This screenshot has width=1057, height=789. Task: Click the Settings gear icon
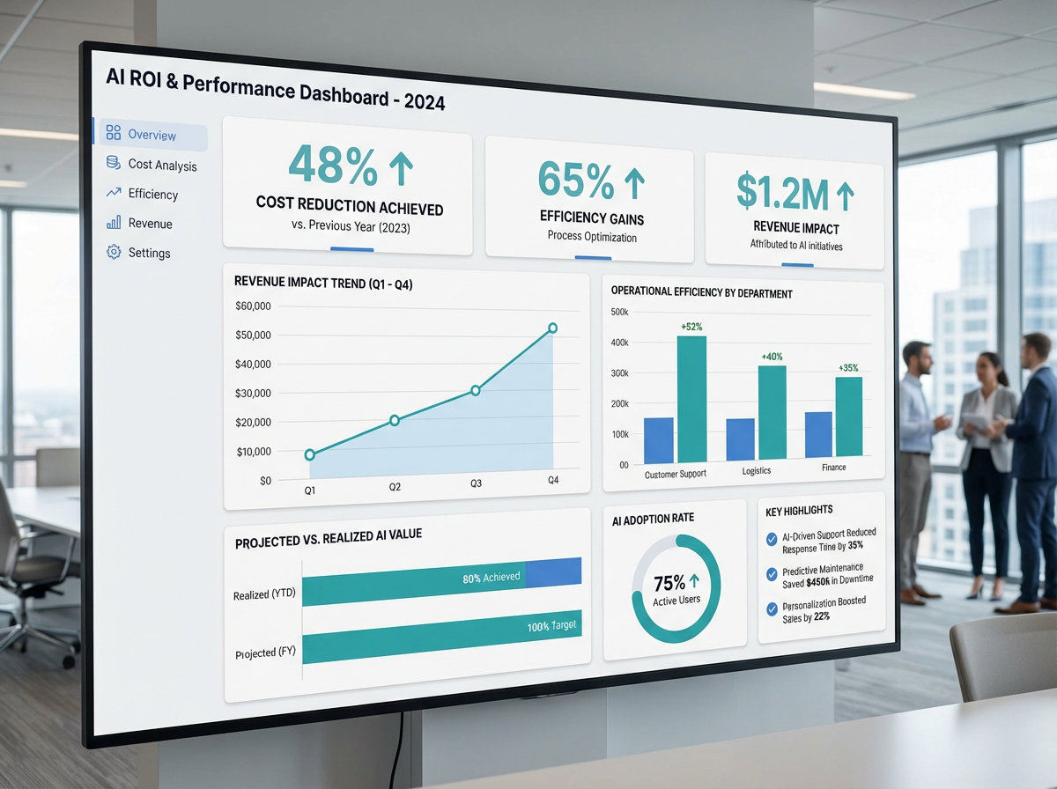coord(114,253)
